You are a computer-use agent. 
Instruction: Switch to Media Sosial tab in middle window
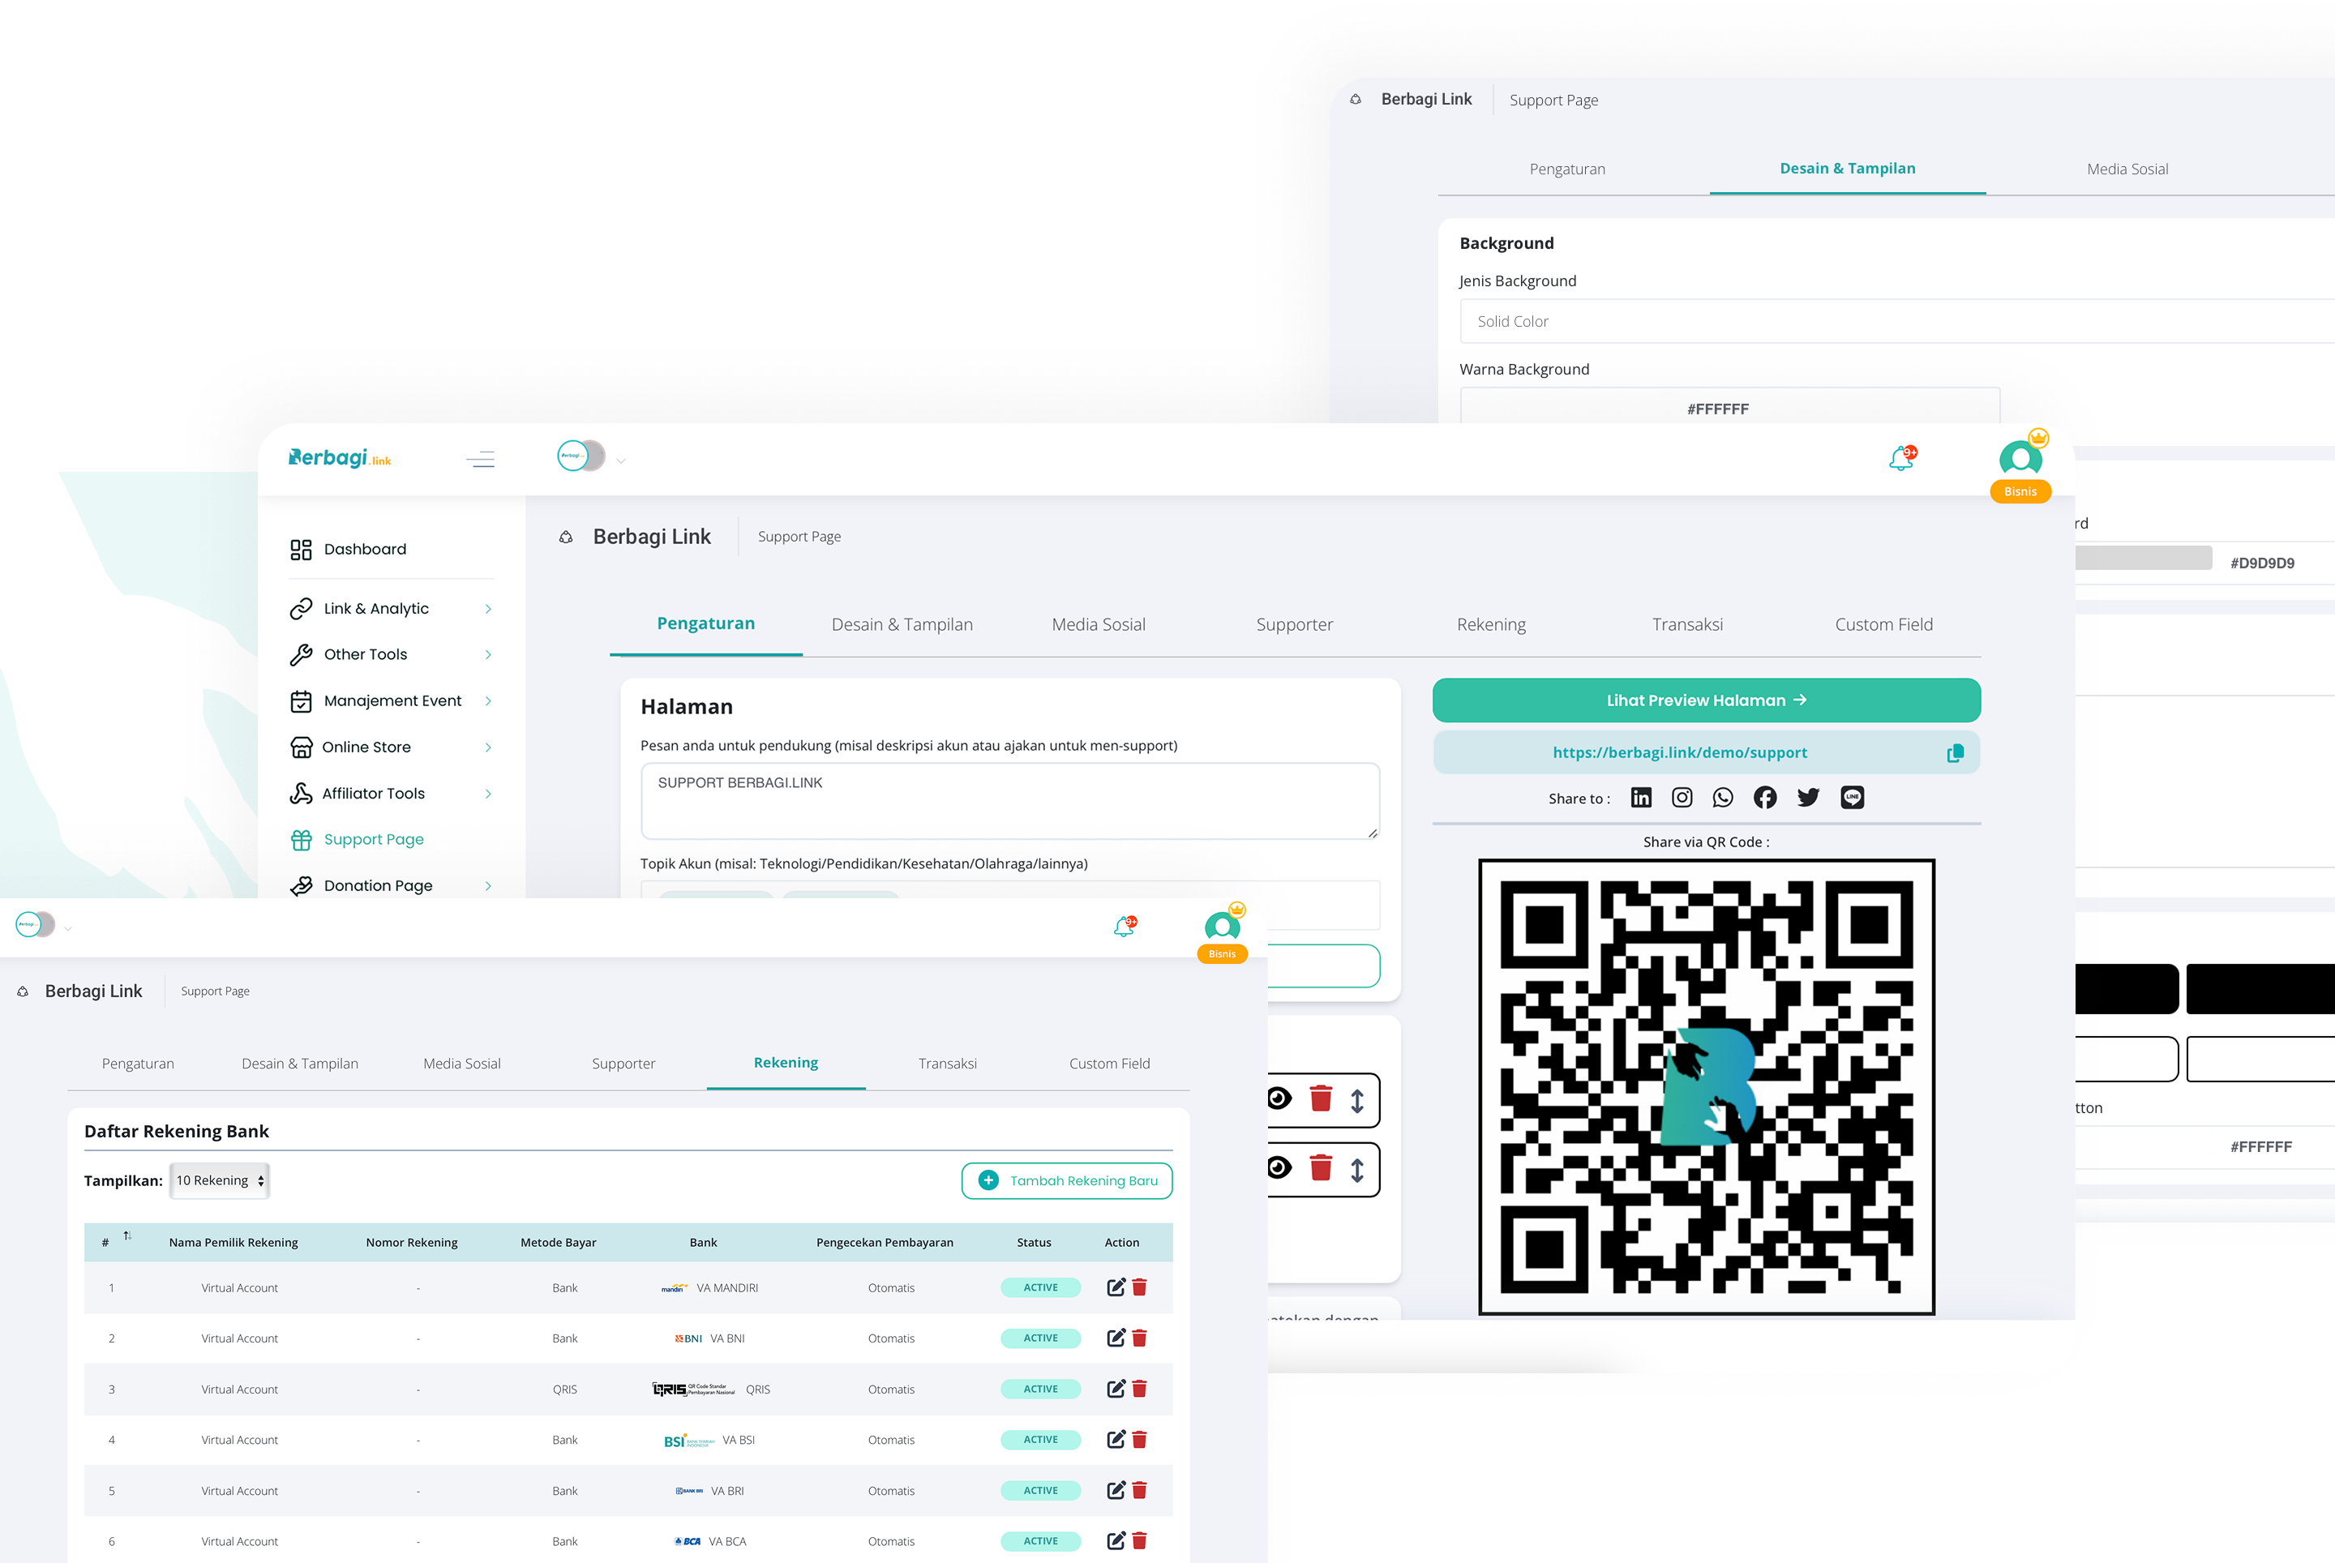[1099, 625]
